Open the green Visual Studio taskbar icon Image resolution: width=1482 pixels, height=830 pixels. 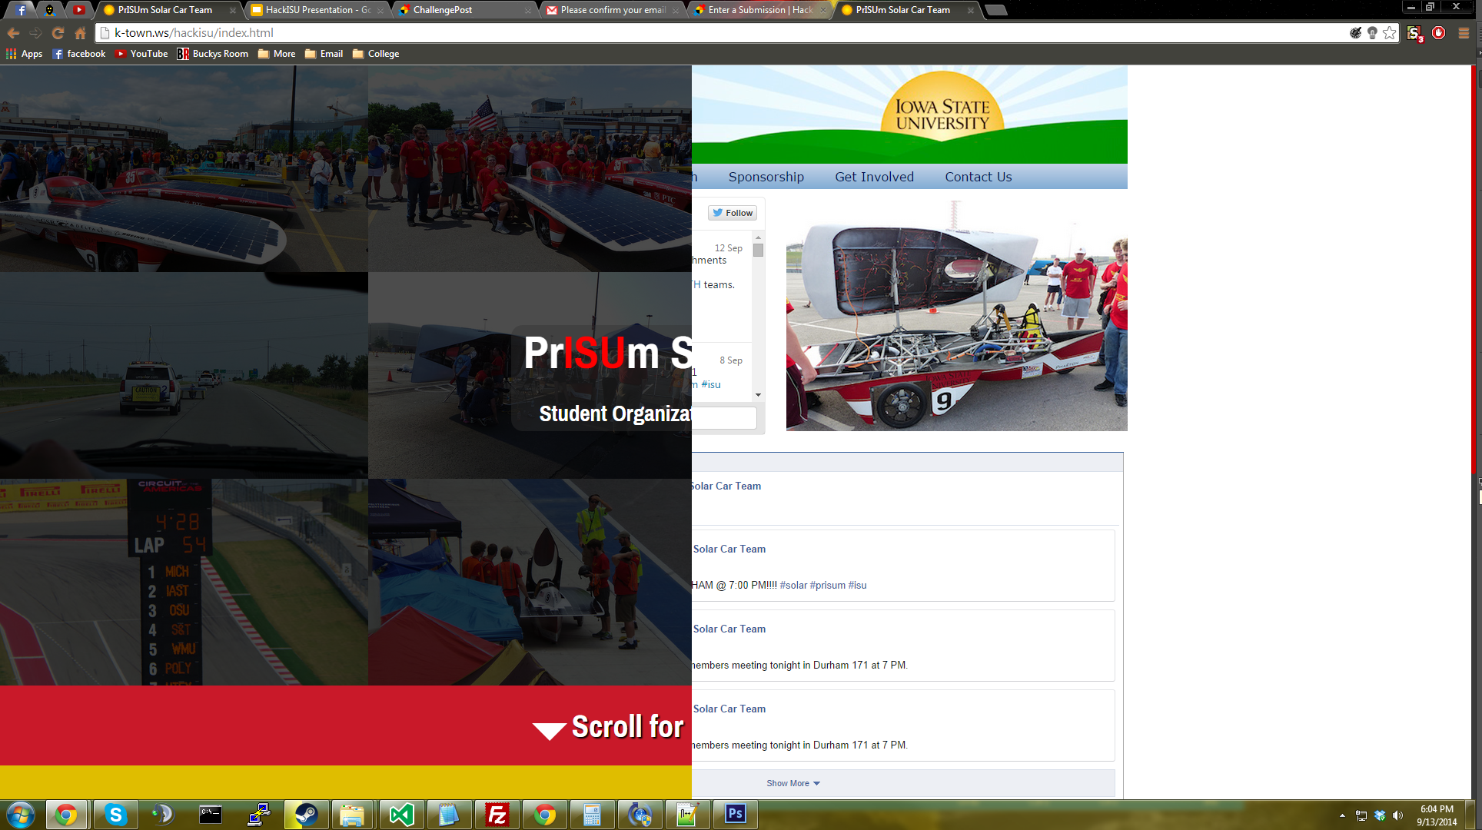click(x=401, y=815)
